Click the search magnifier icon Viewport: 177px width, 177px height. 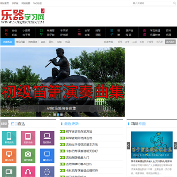tap(175, 3)
